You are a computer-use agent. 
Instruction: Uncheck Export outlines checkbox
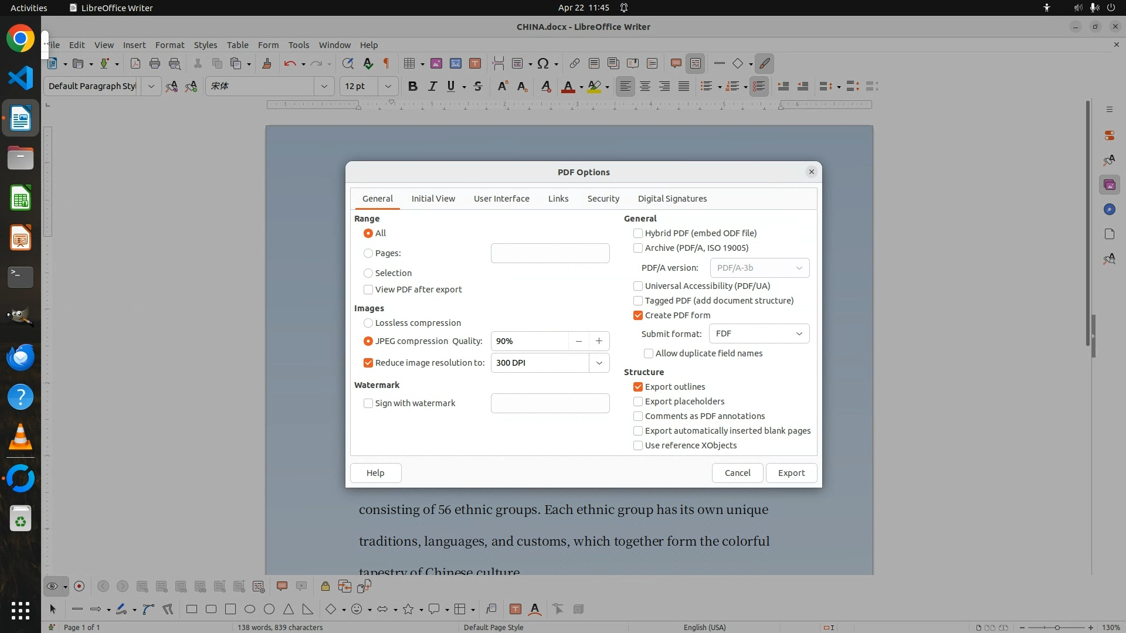coord(638,387)
